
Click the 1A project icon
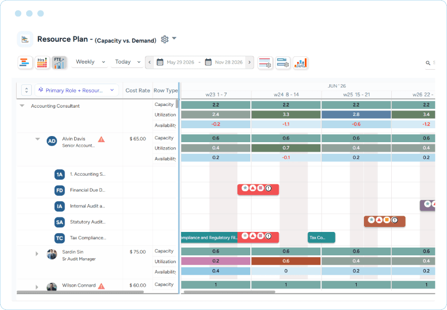59,175
